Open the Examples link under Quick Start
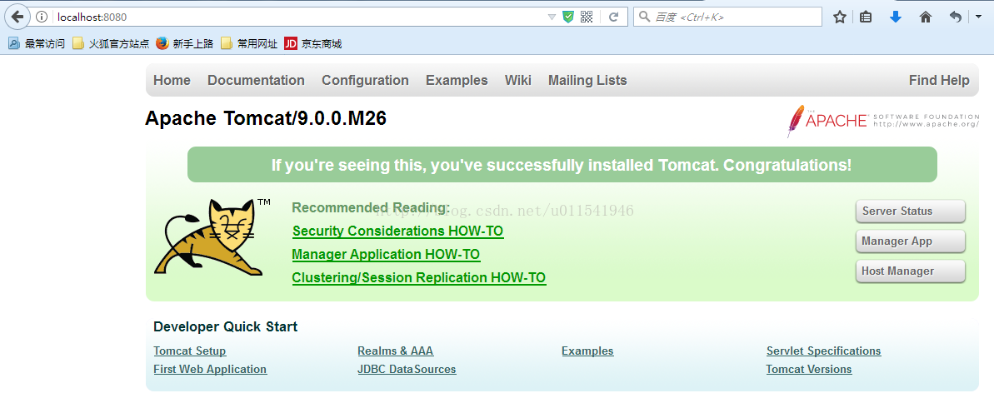Screen dimensions: 994x403 click(x=587, y=351)
